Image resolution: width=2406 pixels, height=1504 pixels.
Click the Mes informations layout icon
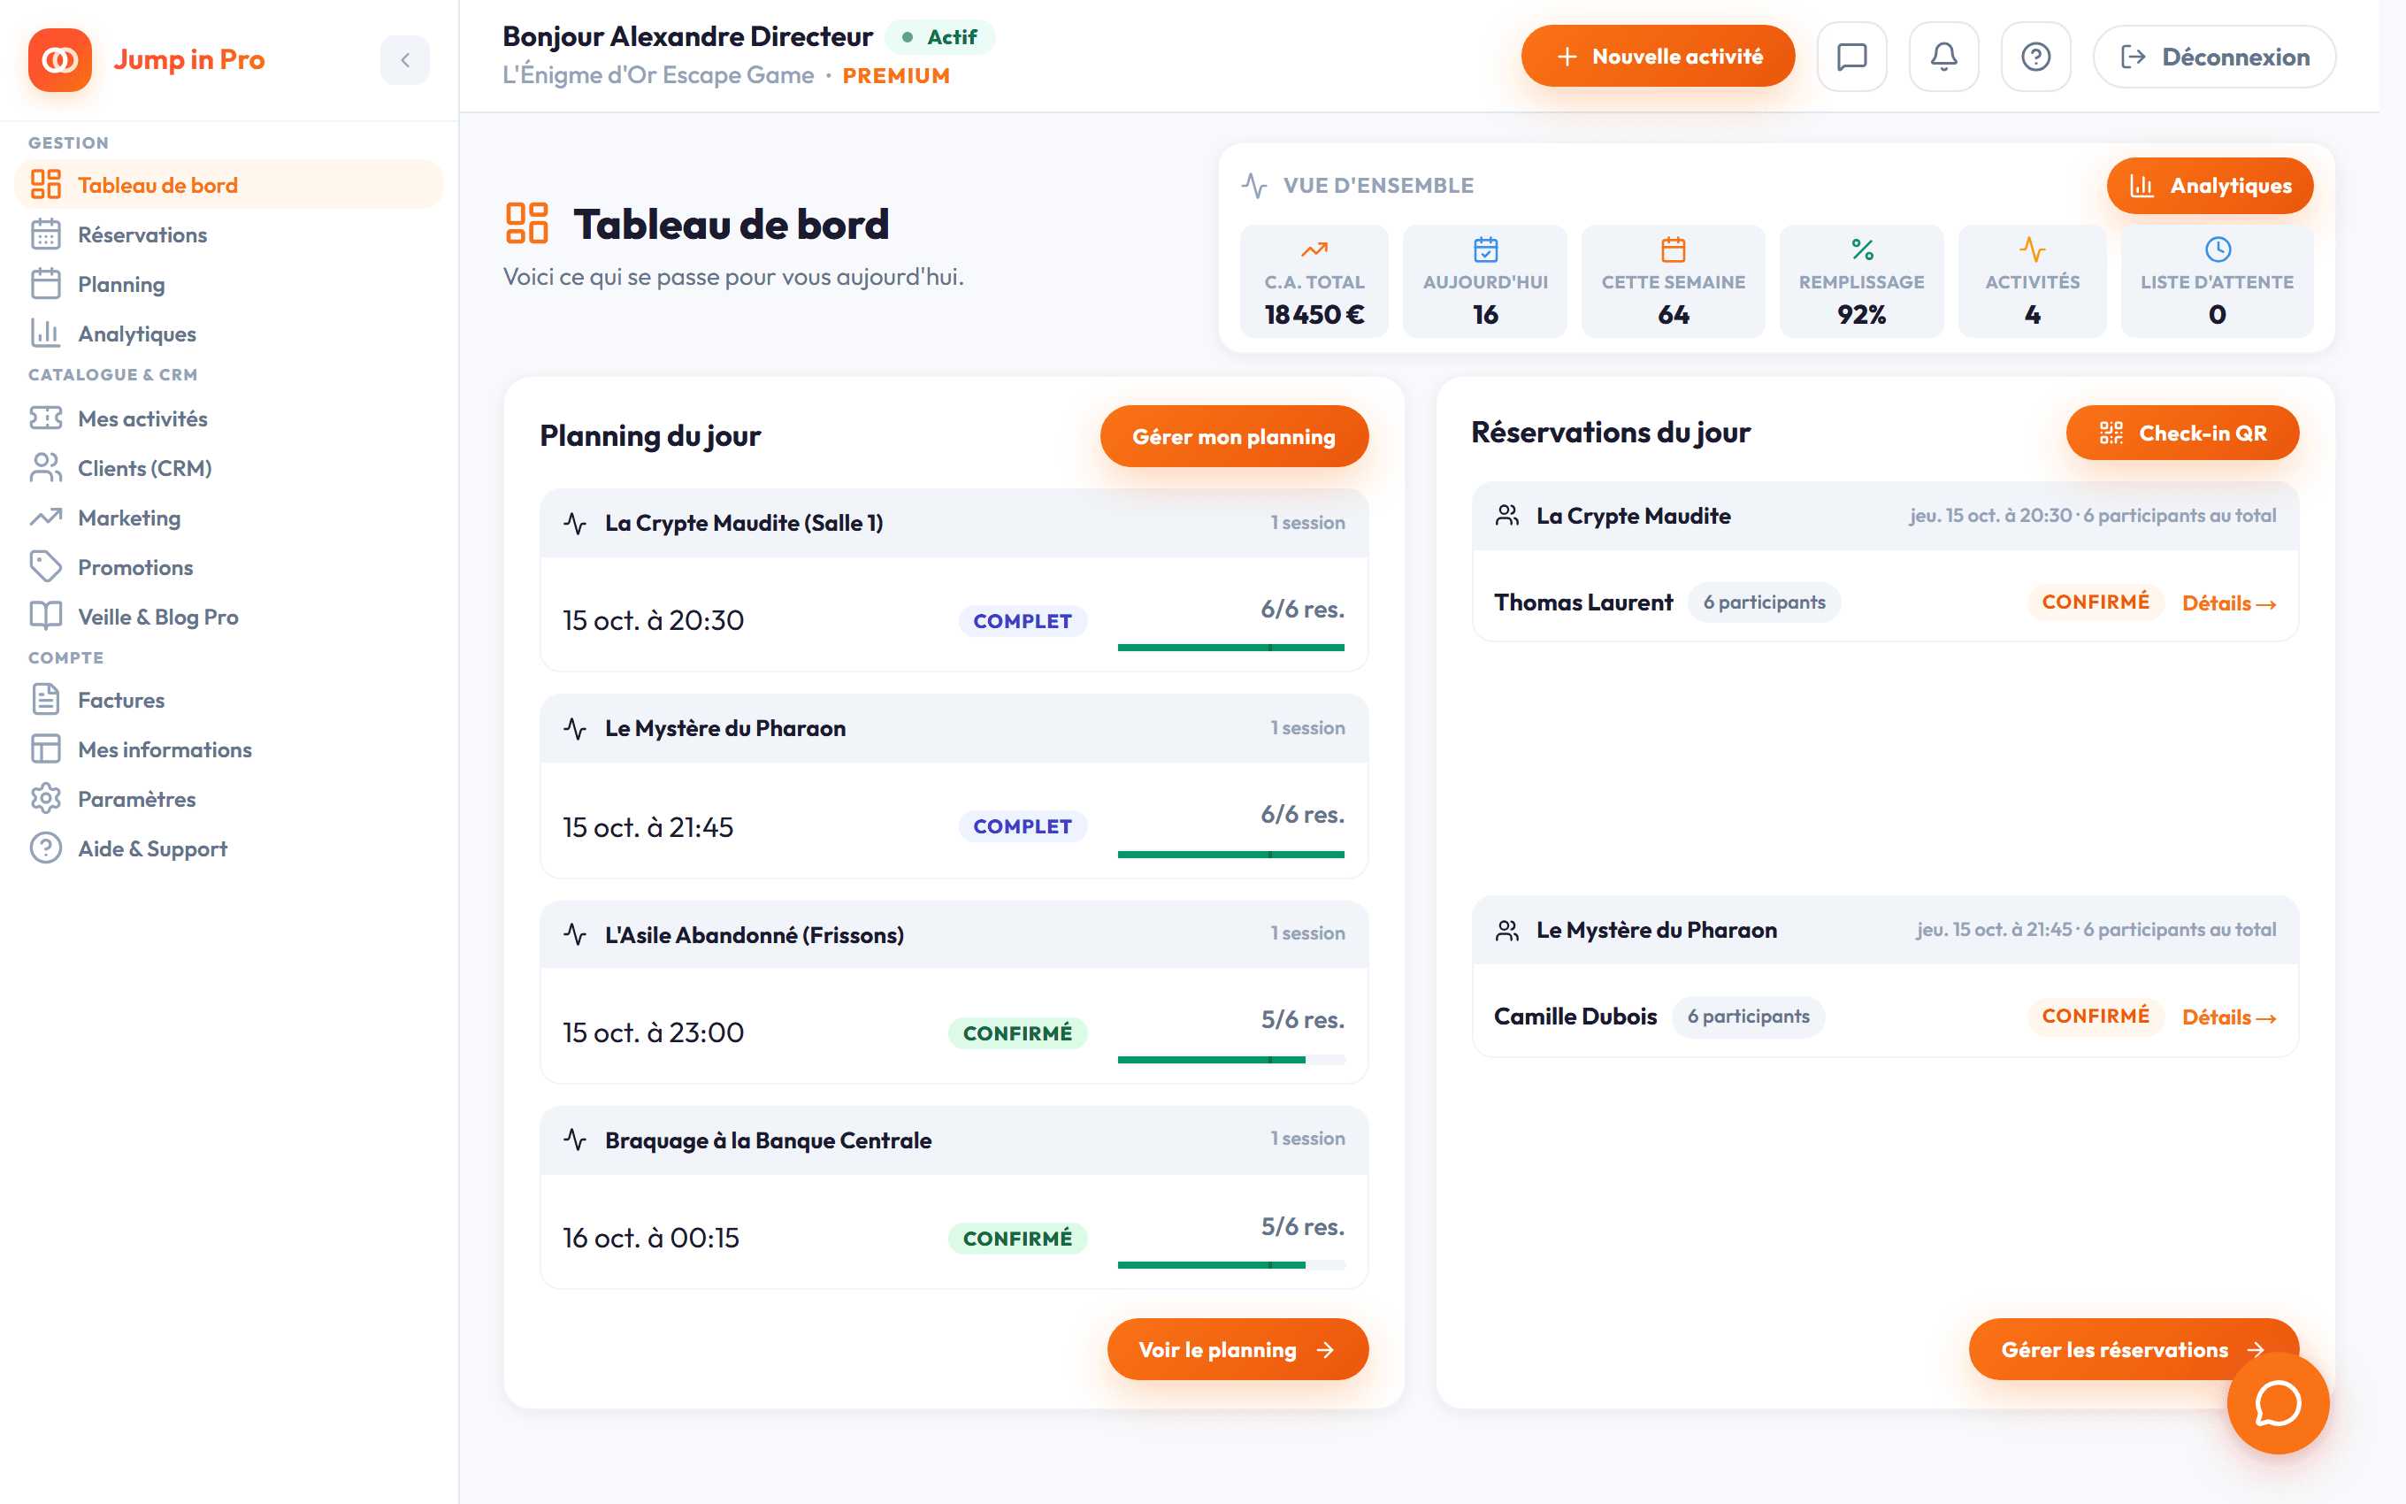[x=46, y=749]
